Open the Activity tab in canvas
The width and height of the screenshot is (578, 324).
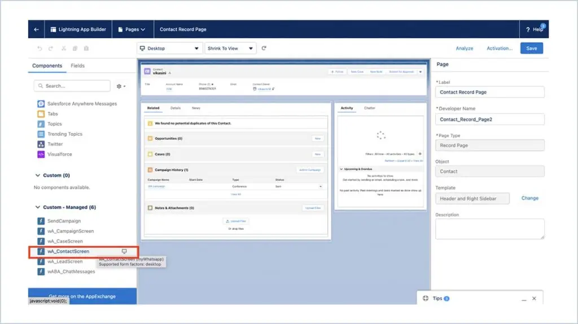pos(347,108)
